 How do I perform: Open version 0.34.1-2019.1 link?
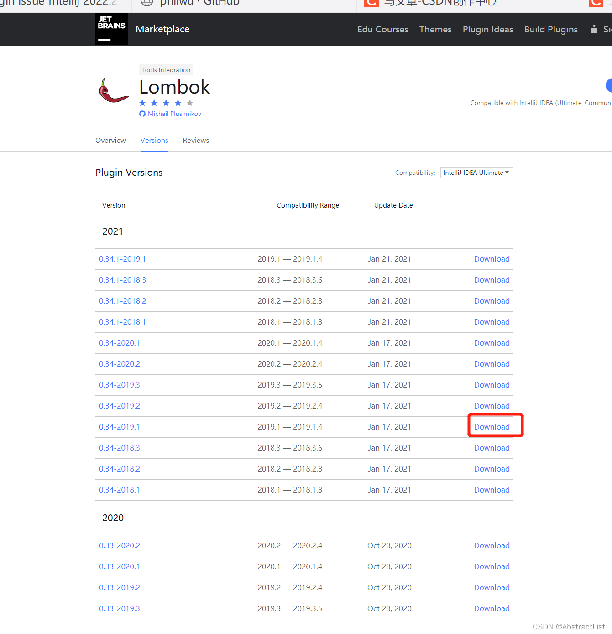[x=122, y=259]
